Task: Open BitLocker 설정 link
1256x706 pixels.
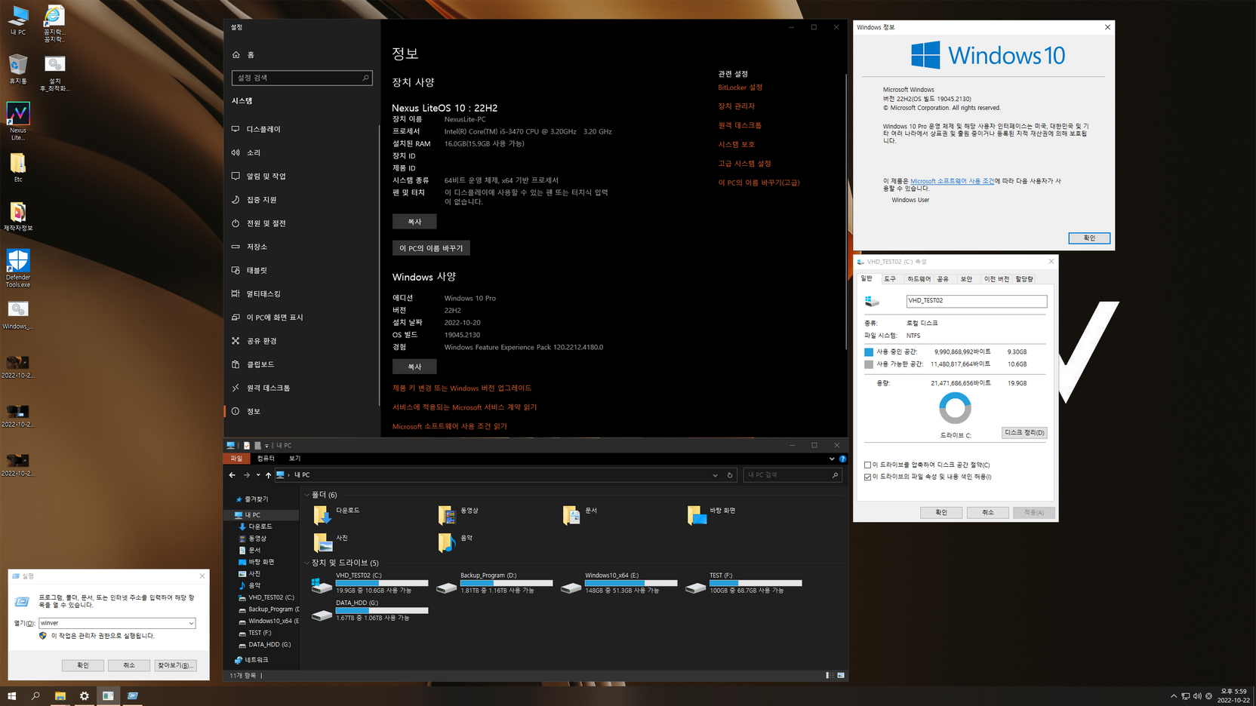Action: tap(740, 87)
